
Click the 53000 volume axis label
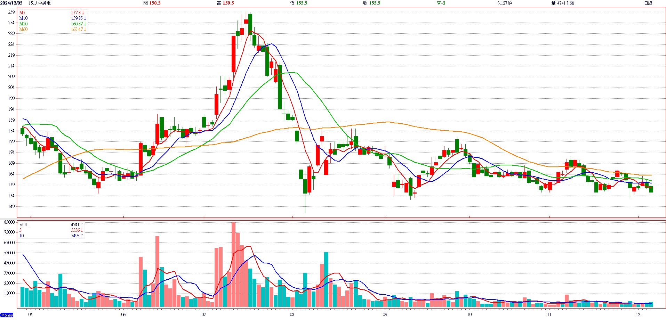point(9,253)
